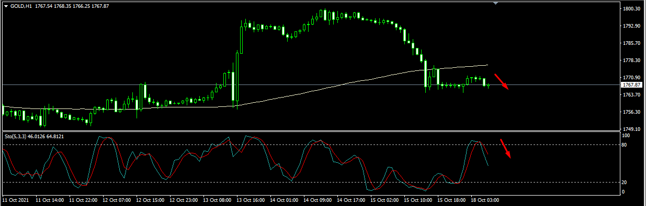The height and width of the screenshot is (206, 646).
Task: Click the 18 Oct 03:00 time label
Action: coord(485,200)
